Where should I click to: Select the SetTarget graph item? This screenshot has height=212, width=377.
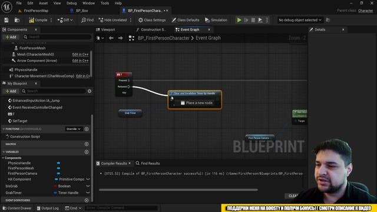(19, 121)
